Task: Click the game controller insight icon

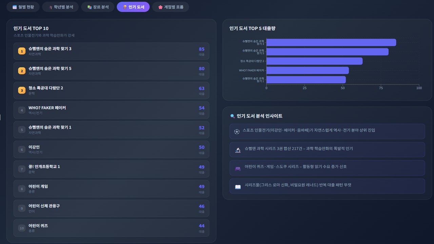Action: coord(238,168)
